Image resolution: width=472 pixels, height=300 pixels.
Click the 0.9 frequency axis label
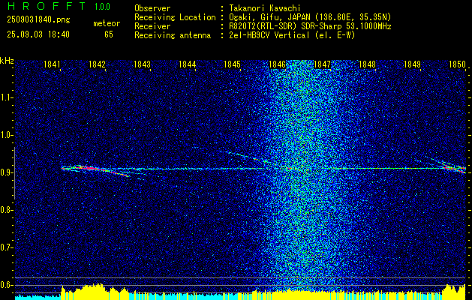pos(6,172)
